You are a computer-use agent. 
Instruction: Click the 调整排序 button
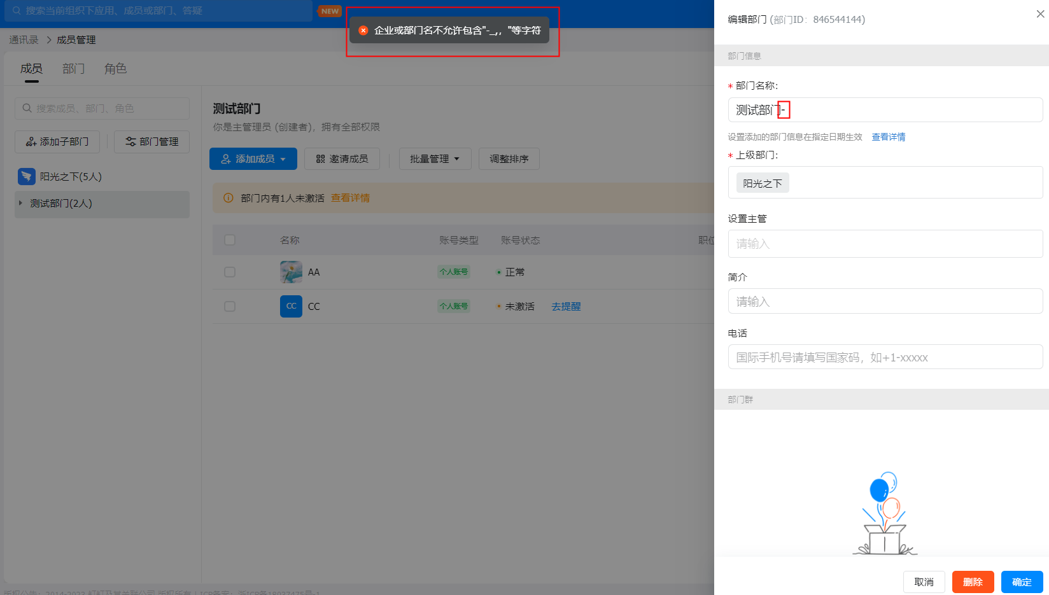[509, 158]
